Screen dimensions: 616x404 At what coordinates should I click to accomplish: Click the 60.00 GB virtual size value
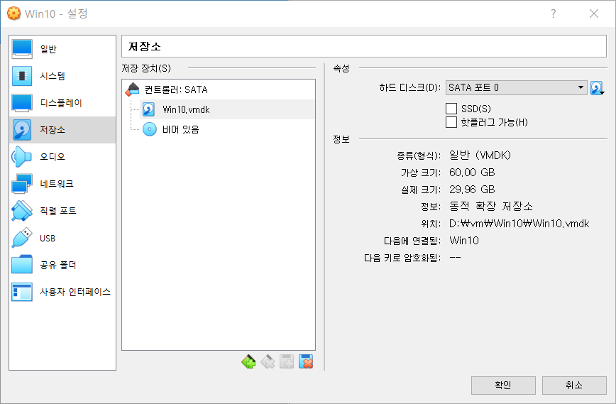(472, 172)
